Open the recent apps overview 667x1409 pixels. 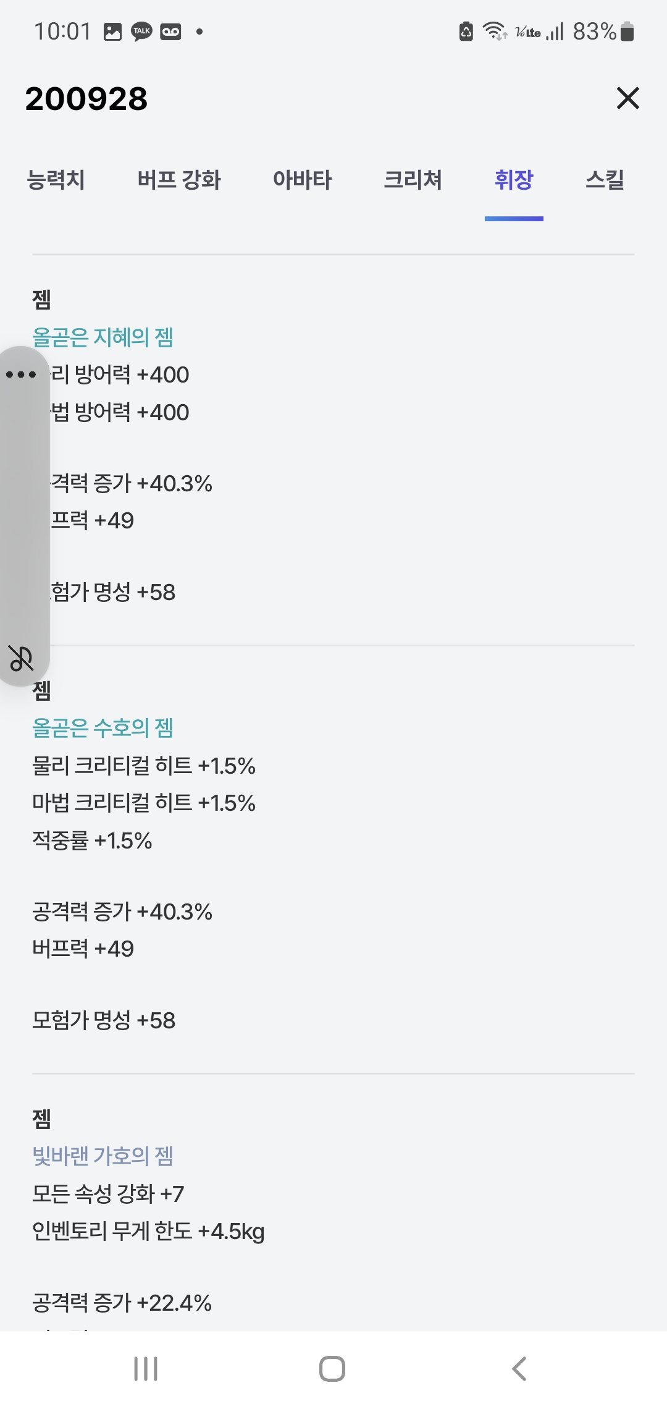pyautogui.click(x=146, y=1369)
